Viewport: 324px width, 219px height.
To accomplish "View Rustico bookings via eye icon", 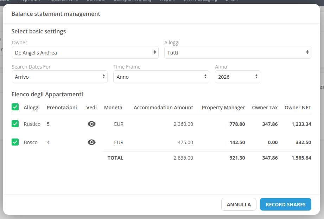I will [91, 124].
